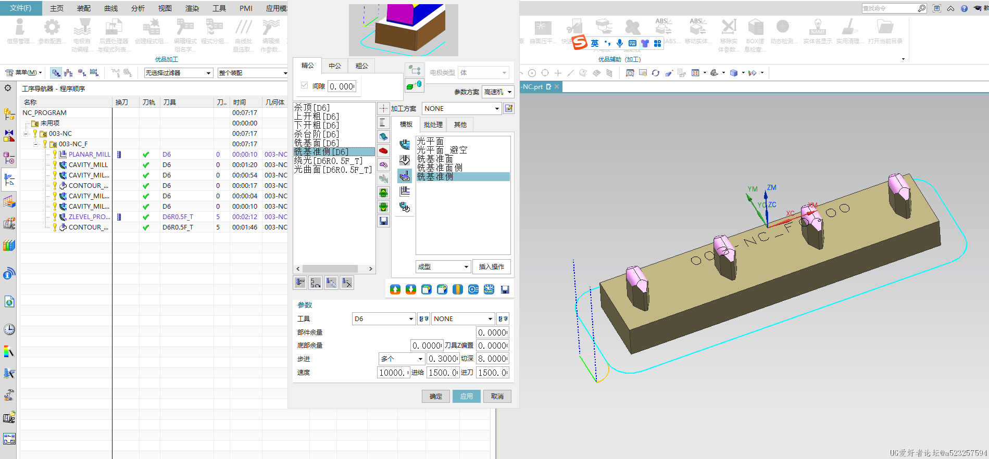Click the navigator settings gear icon
The width and height of the screenshot is (989, 459).
coord(8,88)
